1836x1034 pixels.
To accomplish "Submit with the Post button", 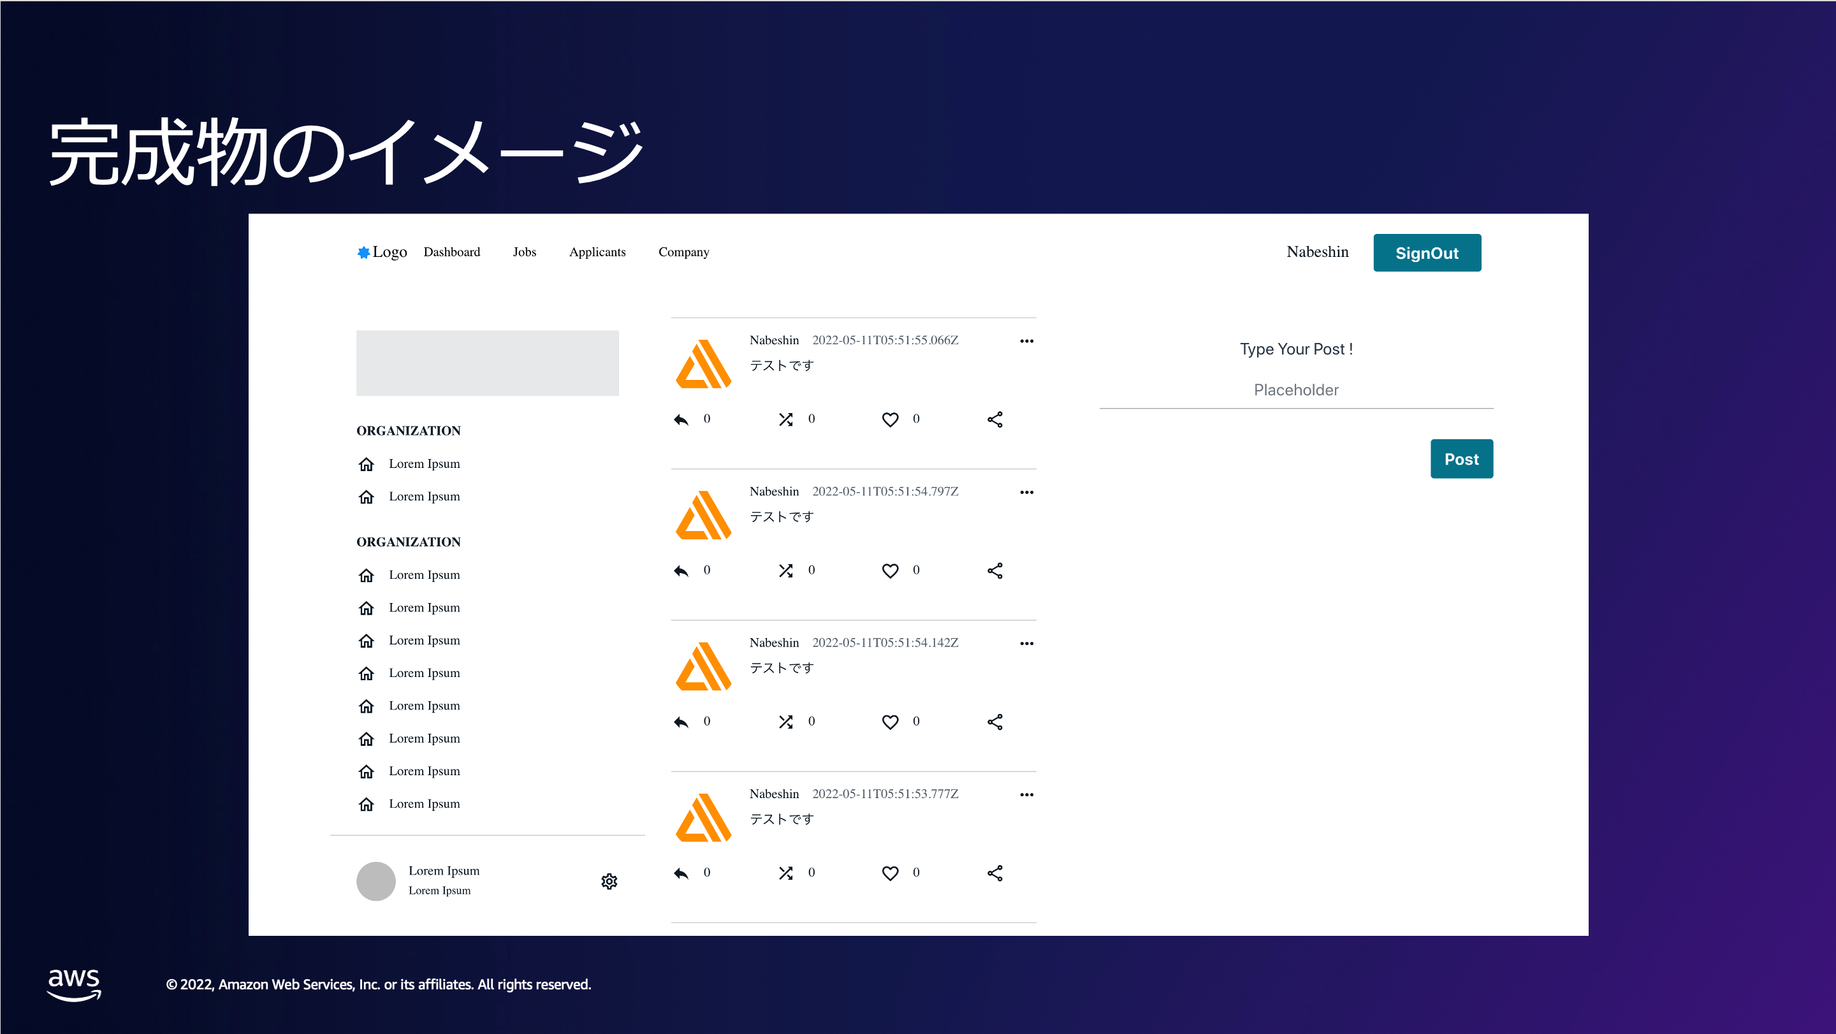I will pyautogui.click(x=1461, y=459).
